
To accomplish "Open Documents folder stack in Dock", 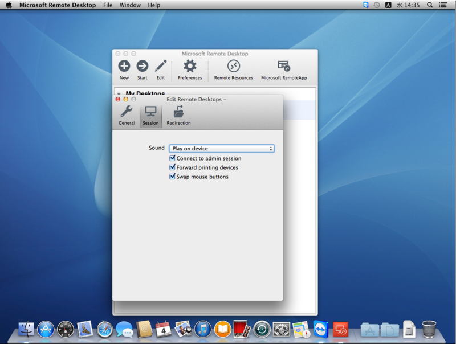I will [390, 330].
